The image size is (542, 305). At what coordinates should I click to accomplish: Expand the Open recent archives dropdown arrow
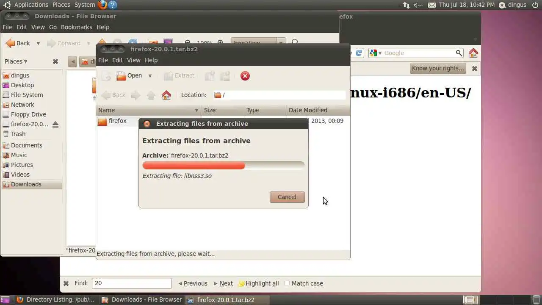point(150,76)
